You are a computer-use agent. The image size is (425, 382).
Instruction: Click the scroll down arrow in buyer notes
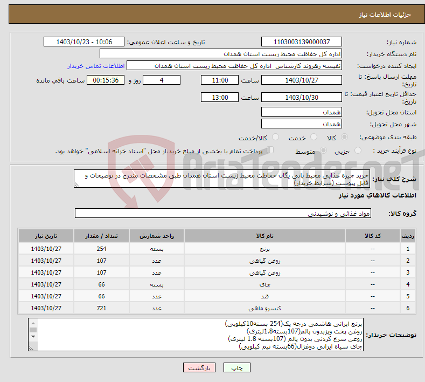[33, 337]
